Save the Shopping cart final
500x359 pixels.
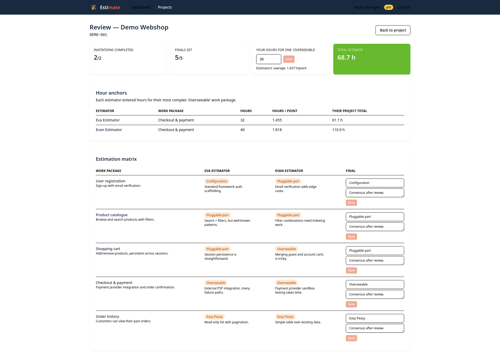[x=351, y=270]
